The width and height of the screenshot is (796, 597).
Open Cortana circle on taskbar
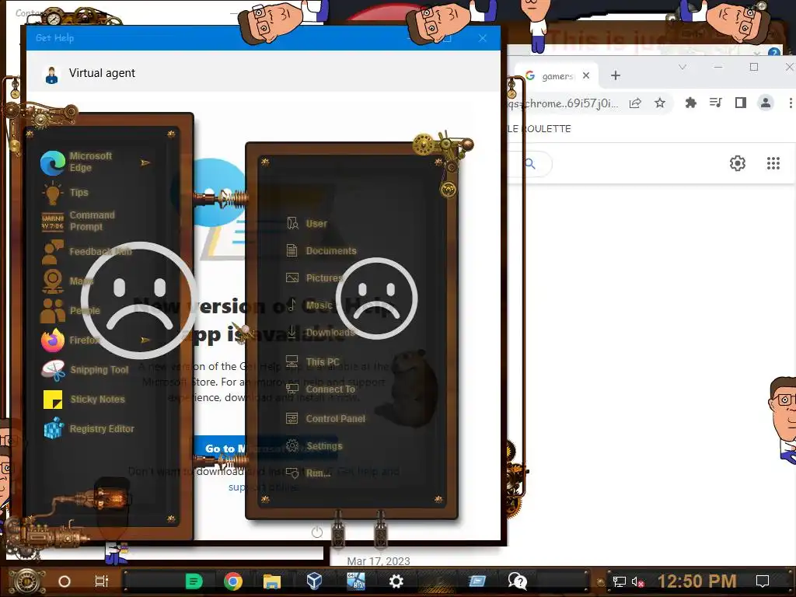point(65,581)
